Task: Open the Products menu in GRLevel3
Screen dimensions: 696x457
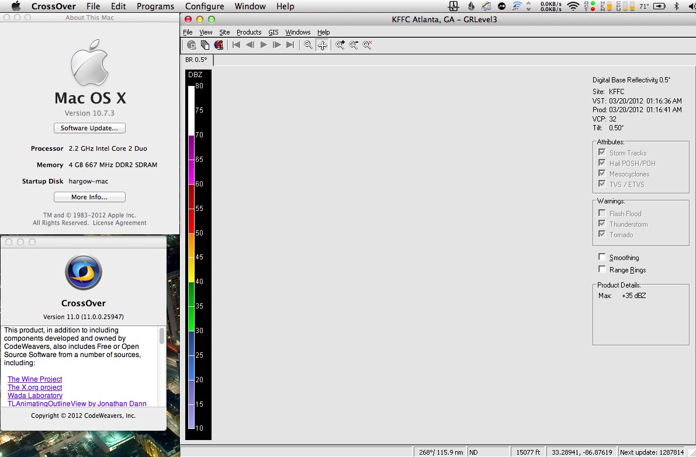Action: (249, 32)
